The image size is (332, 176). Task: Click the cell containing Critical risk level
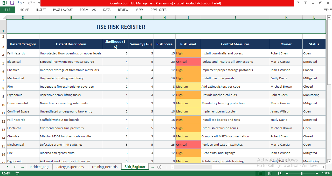[188, 62]
